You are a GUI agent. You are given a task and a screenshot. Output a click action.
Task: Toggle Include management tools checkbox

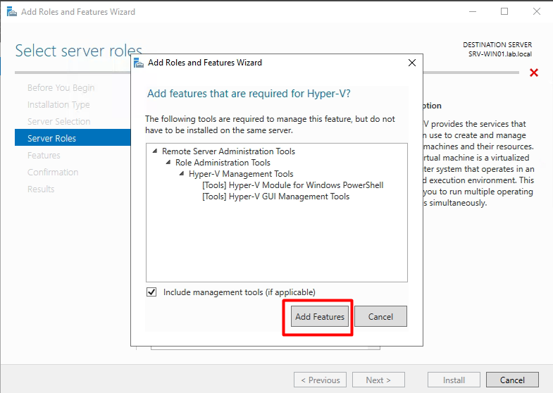pyautogui.click(x=151, y=292)
